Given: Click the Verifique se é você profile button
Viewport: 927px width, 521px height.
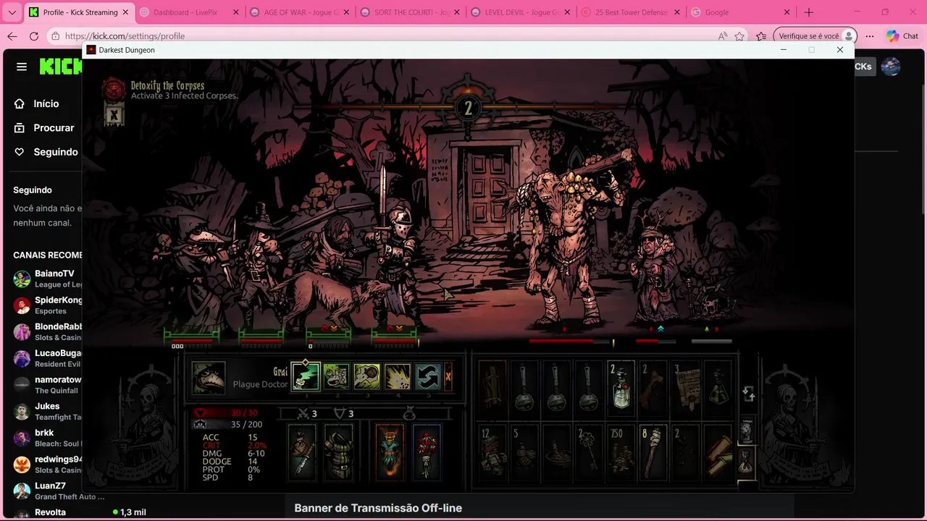Looking at the screenshot, I should point(815,36).
